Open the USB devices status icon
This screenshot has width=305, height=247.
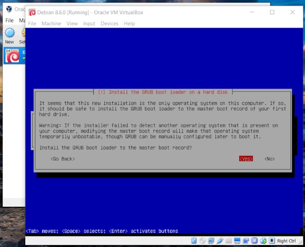pos(220,241)
